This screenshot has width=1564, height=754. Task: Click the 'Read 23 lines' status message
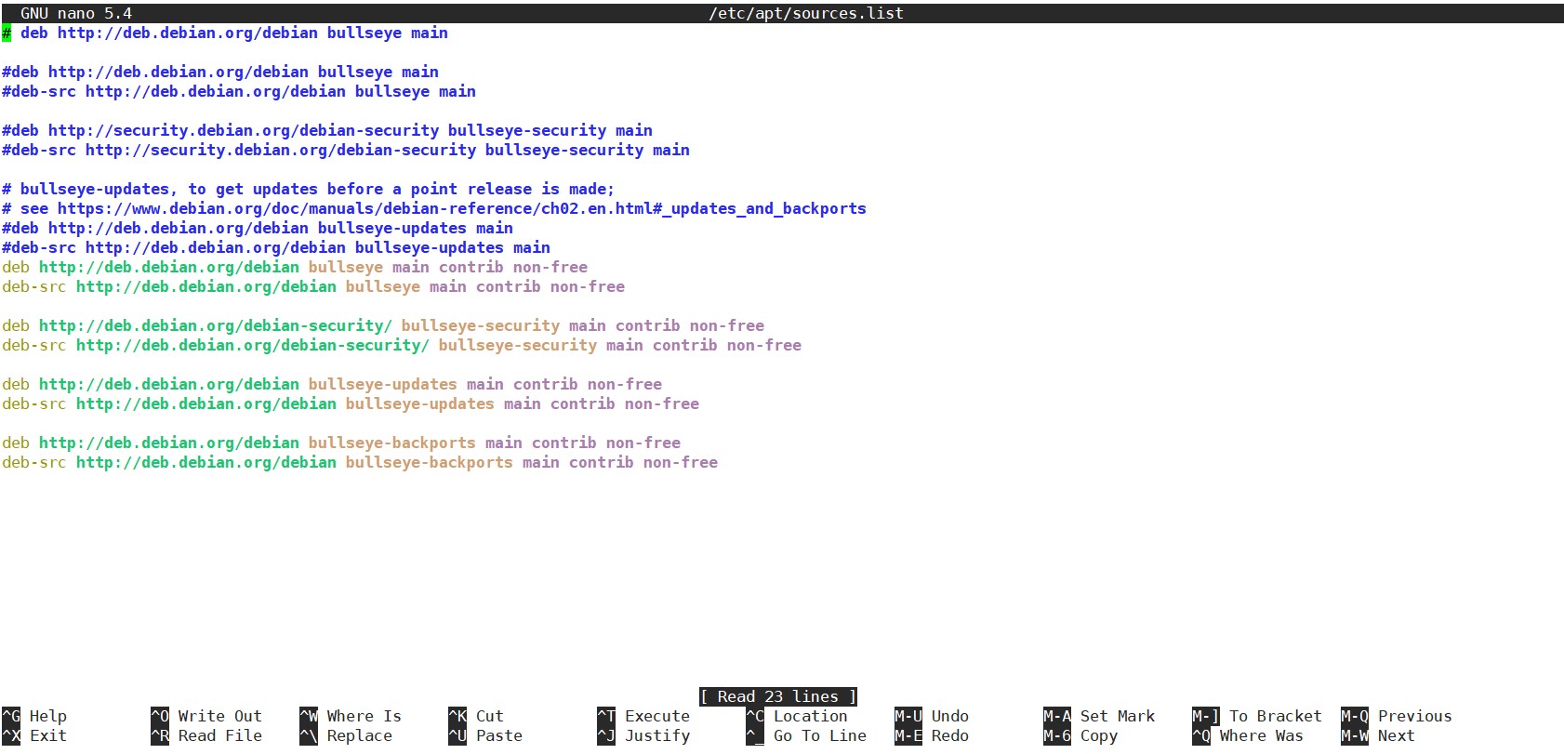click(778, 696)
